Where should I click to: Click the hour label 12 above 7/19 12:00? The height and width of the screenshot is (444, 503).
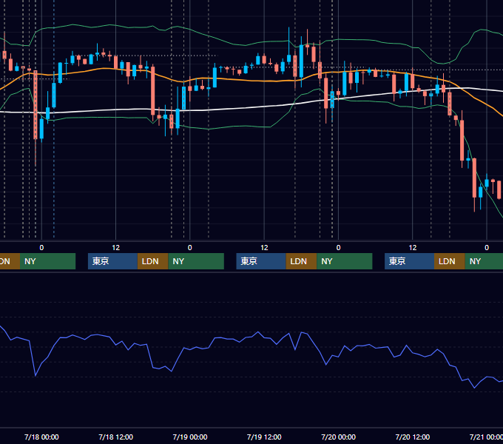pyautogui.click(x=264, y=248)
